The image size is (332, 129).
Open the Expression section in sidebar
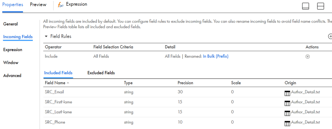pyautogui.click(x=13, y=50)
